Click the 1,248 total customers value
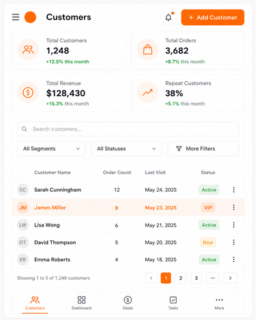 57,50
